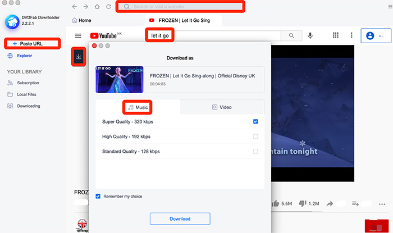Click the dark download arrow button
393x233 pixels.
pos(79,56)
